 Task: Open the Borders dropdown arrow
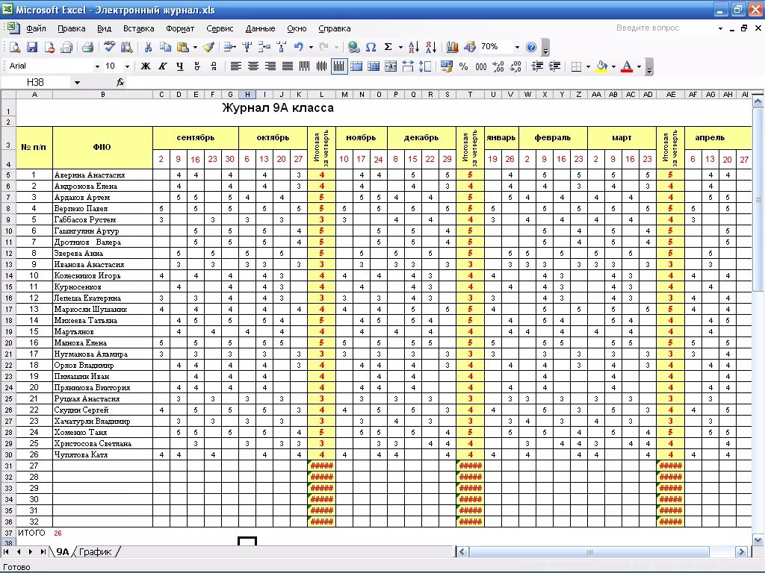(x=588, y=66)
